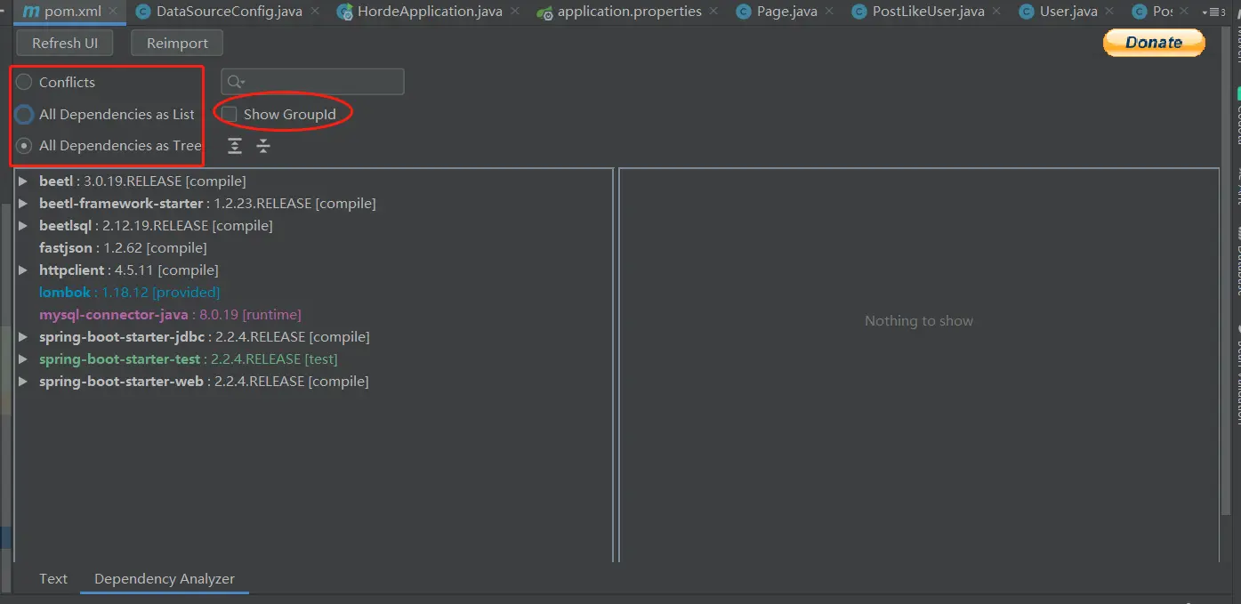1241x604 pixels.
Task: Collapse all dependency tree nodes icon
Action: [263, 146]
